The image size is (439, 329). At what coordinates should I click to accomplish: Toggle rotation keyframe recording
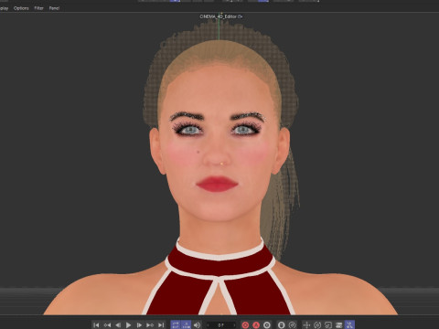click(317, 325)
